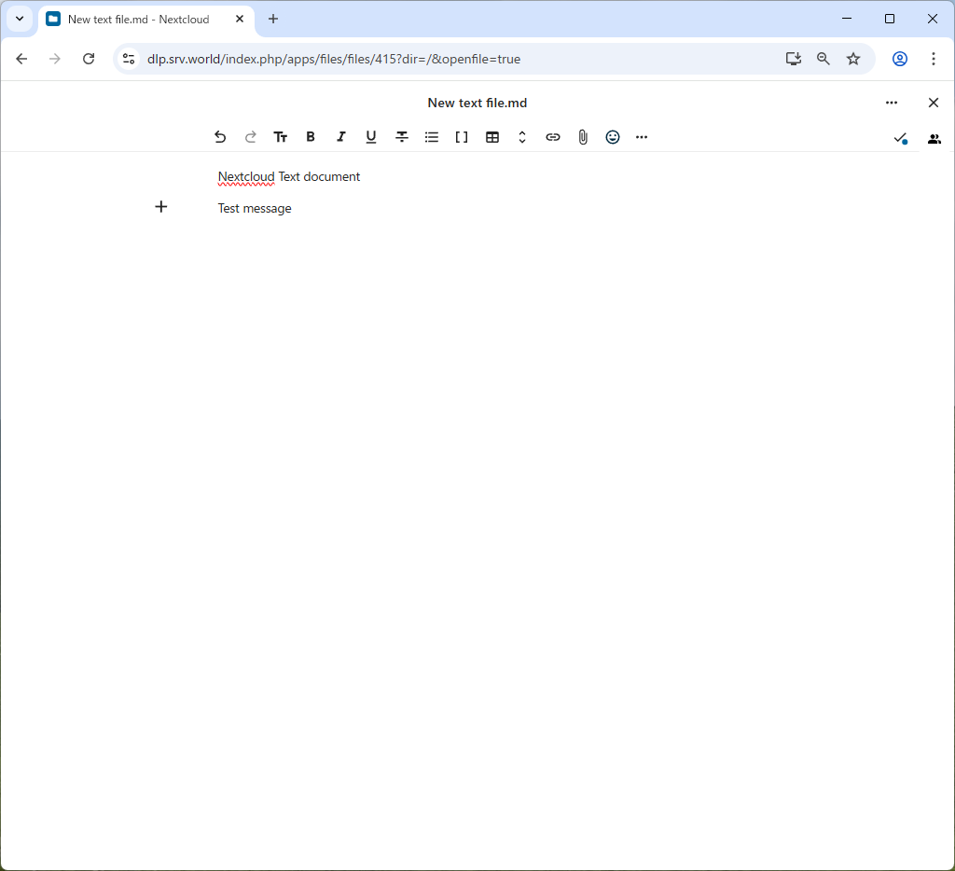Apply strikethrough formatting

click(x=401, y=137)
